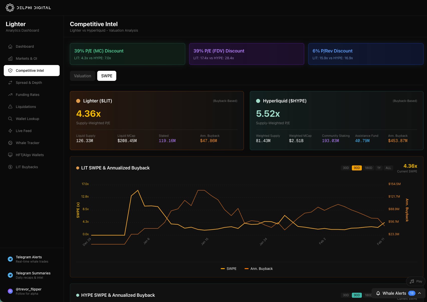Click the Wallet Lookup magnifier icon
The height and width of the screenshot is (302, 427).
[10, 119]
